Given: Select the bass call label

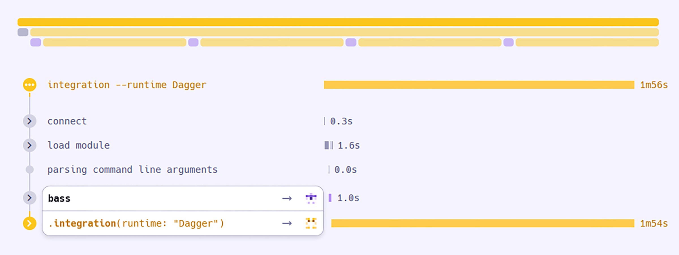Looking at the screenshot, I should [59, 199].
